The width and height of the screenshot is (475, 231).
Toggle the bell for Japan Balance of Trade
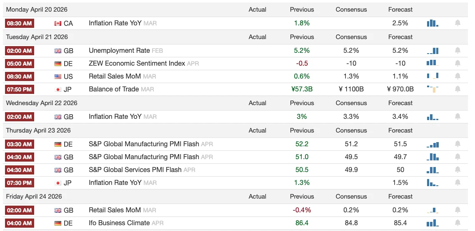(x=457, y=89)
